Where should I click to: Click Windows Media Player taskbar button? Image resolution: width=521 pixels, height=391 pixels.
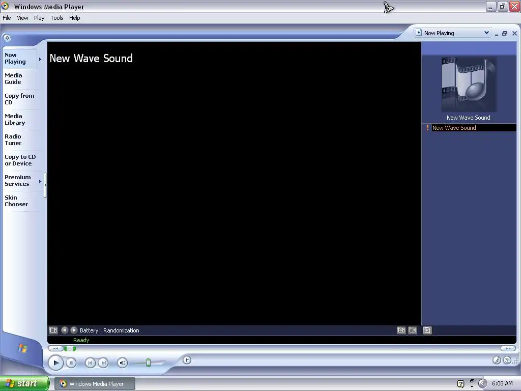coord(95,384)
